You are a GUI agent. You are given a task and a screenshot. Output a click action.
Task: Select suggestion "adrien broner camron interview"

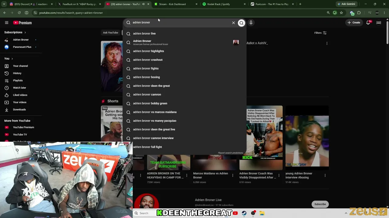[x=184, y=138]
